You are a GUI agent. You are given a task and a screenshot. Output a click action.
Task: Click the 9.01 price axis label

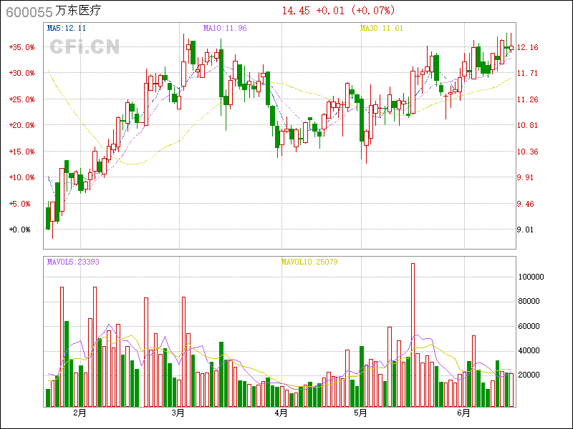pos(525,230)
